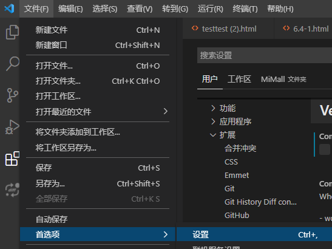Screen dimensions: 332x249
Task: Select CSS in settings tree
Action: [231, 162]
